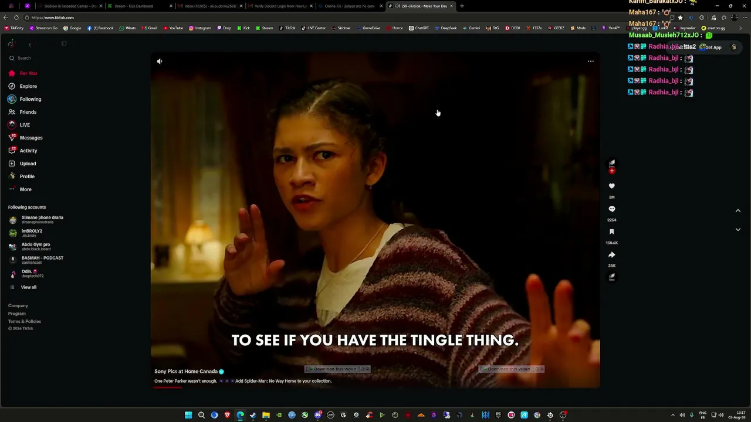751x422 pixels.
Task: Open Slimane phone draria account
Action: pyautogui.click(x=36, y=220)
